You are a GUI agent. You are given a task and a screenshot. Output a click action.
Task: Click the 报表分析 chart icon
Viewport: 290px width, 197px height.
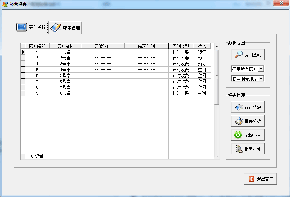239,121
